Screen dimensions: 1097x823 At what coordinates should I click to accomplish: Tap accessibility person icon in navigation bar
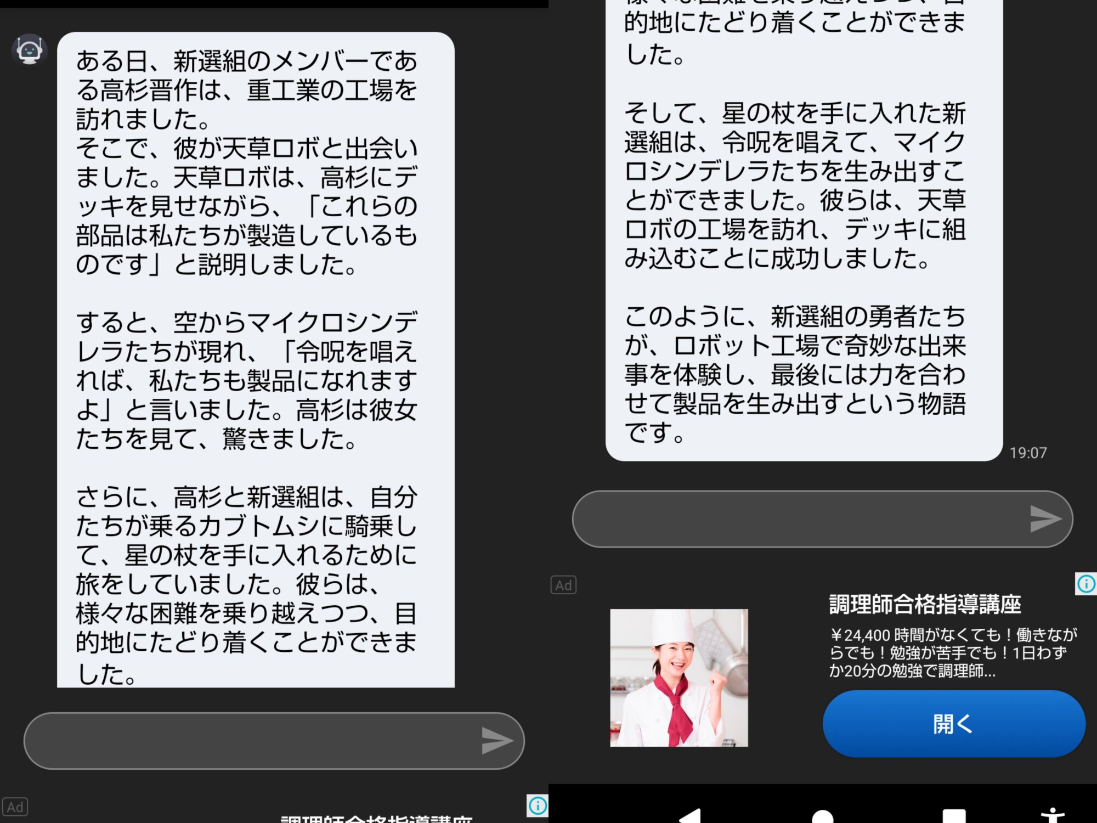pyautogui.click(x=1052, y=816)
